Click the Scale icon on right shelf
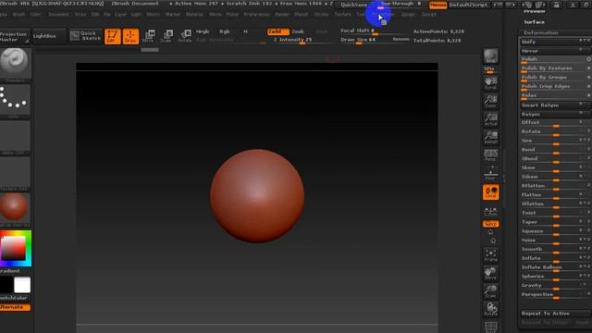 click(x=491, y=291)
